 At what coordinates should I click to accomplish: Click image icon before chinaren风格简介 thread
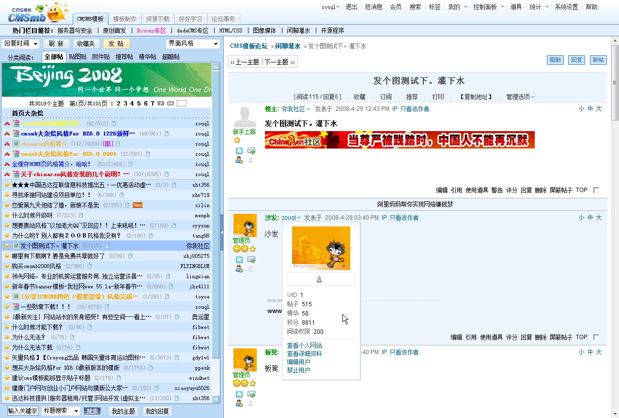pyautogui.click(x=16, y=144)
